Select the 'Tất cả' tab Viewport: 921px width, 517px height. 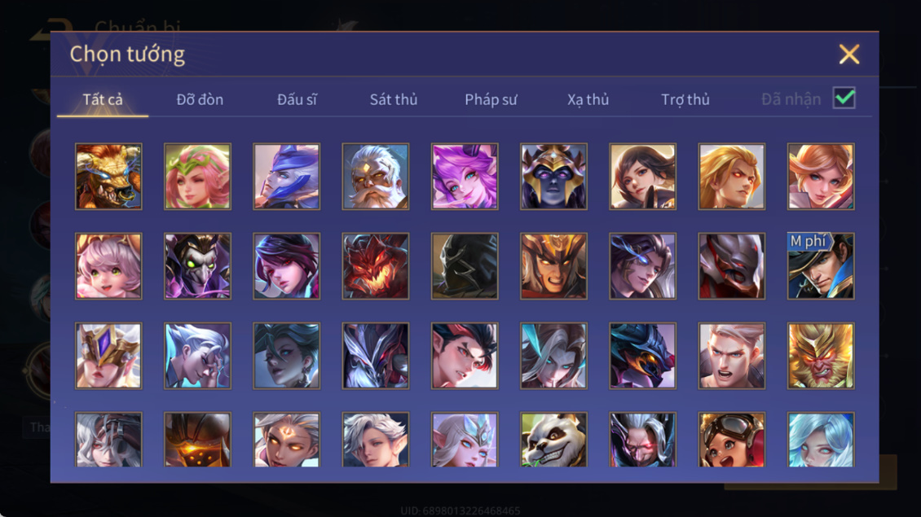[102, 99]
